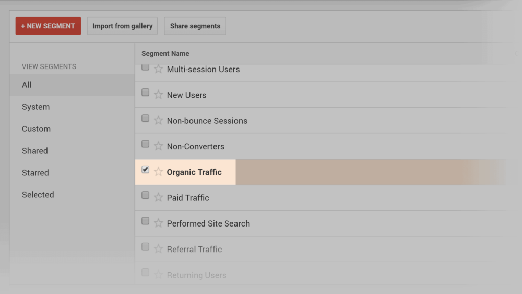Star the Non-Converters segment

[x=158, y=146]
